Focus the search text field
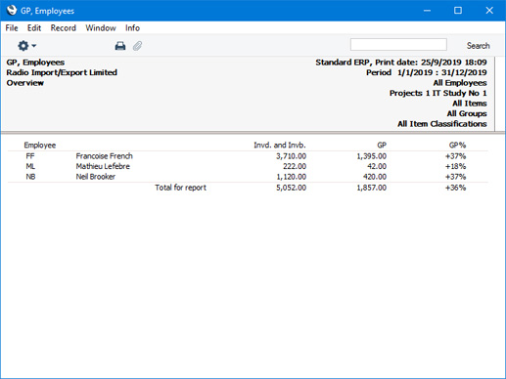Image resolution: width=506 pixels, height=379 pixels. (398, 45)
